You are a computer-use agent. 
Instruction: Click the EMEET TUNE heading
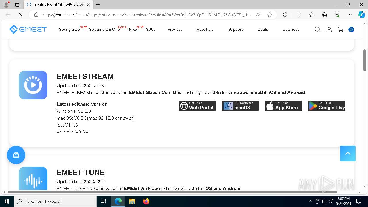pos(80,172)
